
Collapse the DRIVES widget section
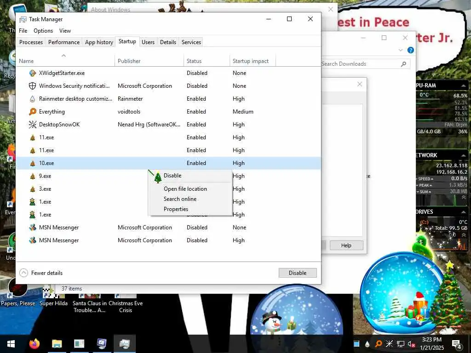[x=464, y=211]
